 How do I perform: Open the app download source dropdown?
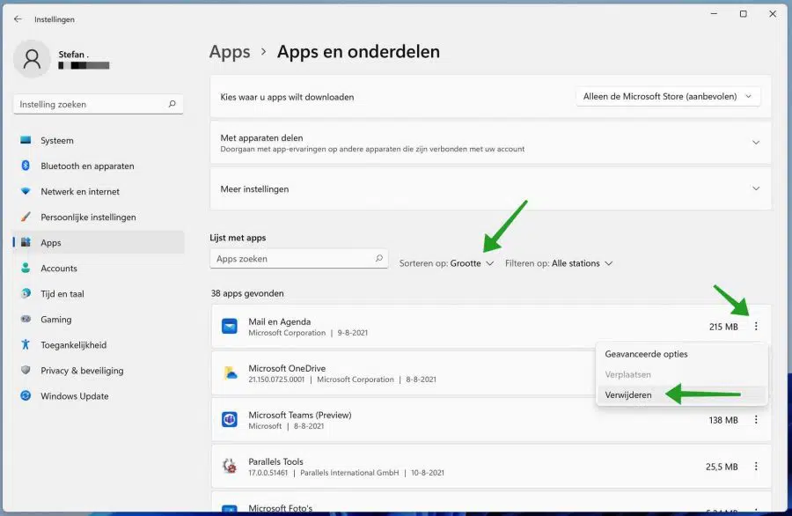[x=668, y=97]
